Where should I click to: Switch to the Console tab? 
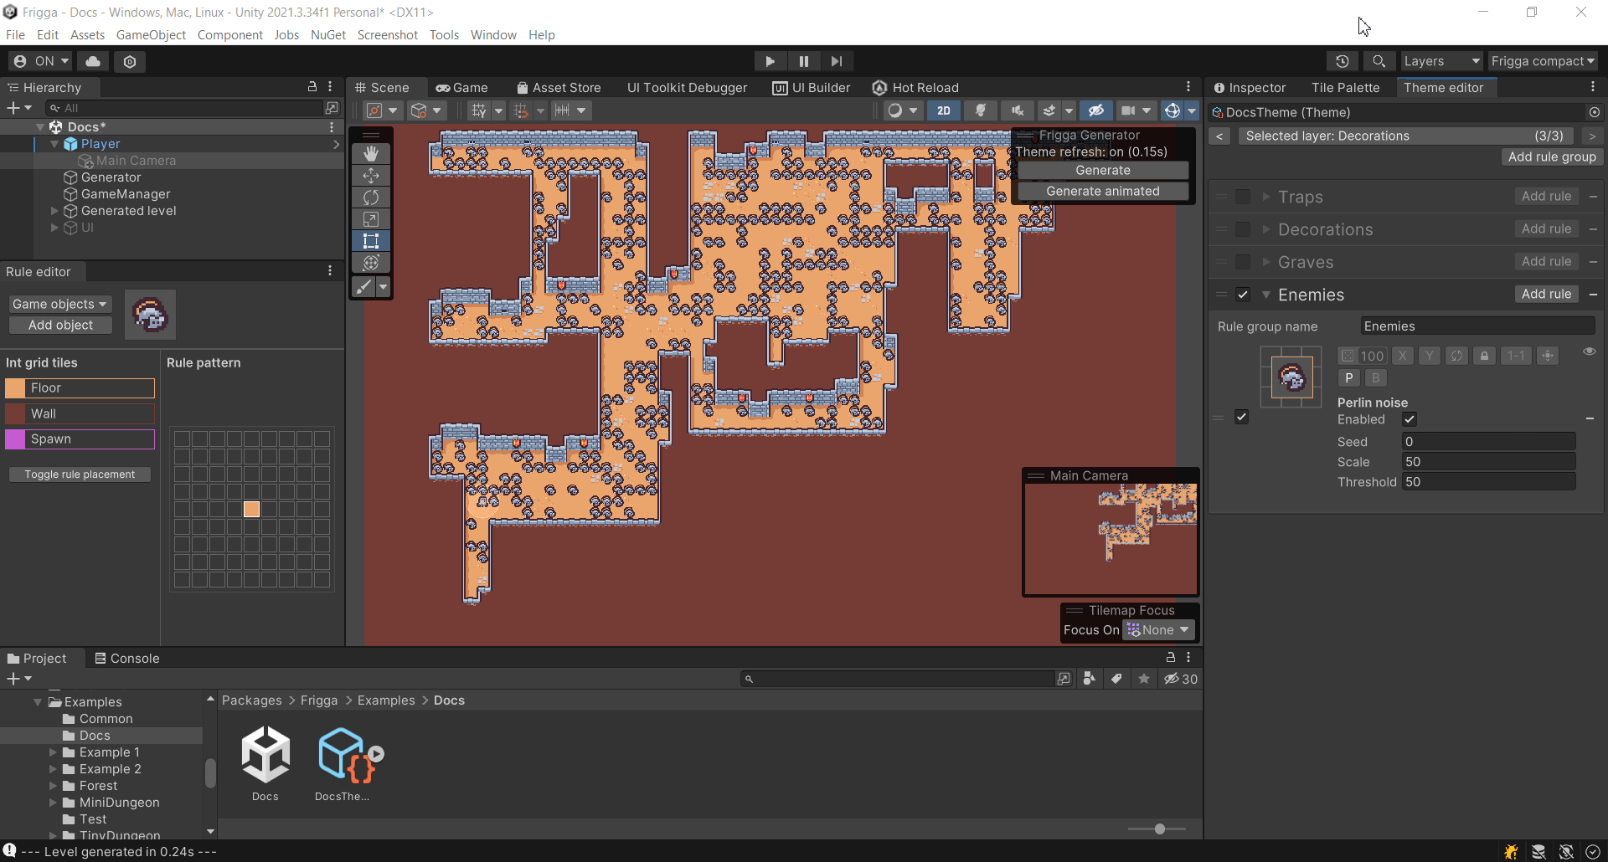126,659
